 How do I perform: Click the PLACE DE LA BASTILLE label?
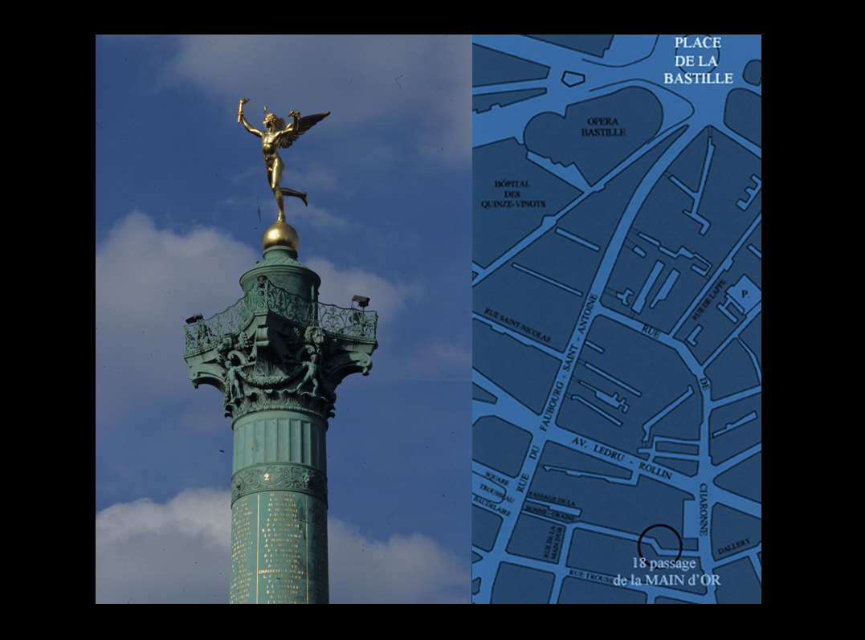pyautogui.click(x=698, y=61)
